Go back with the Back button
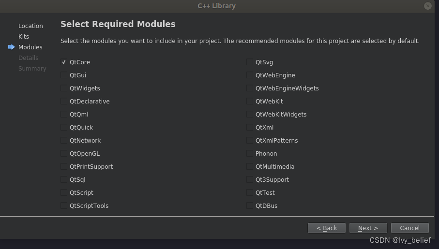 tap(326, 228)
